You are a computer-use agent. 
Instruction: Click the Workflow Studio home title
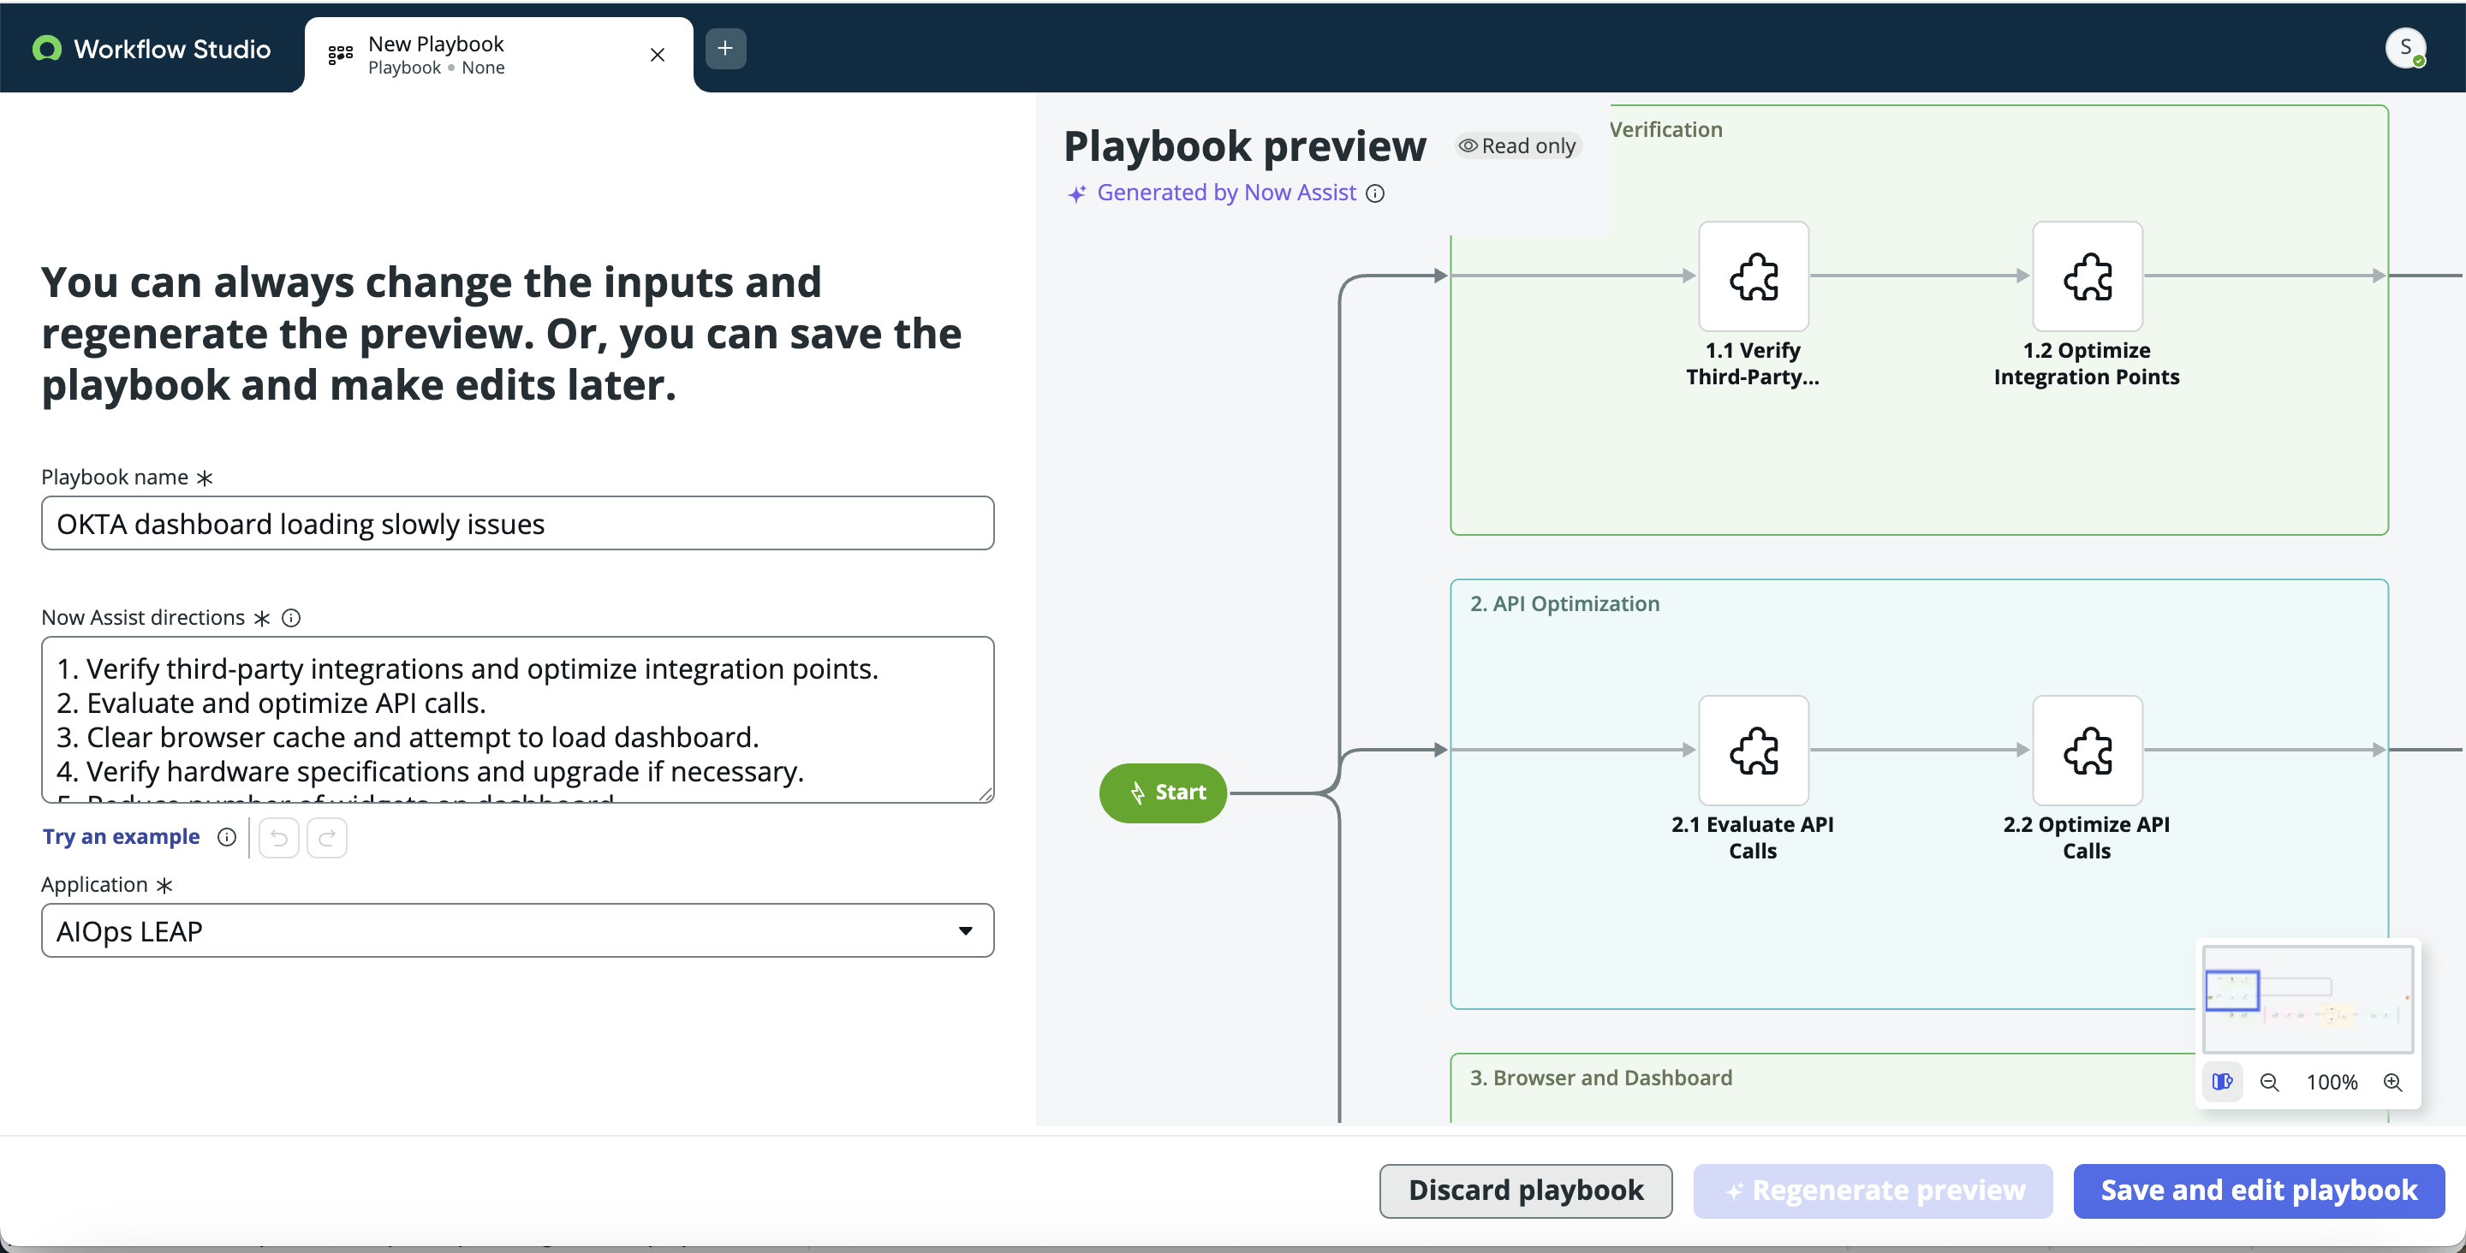pos(171,49)
